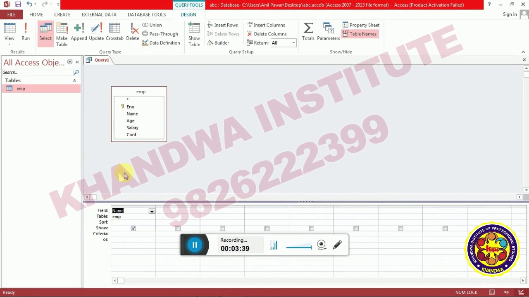This screenshot has height=297, width=529.
Task: Collapse the navigation pane with shutter button
Action: click(77, 62)
